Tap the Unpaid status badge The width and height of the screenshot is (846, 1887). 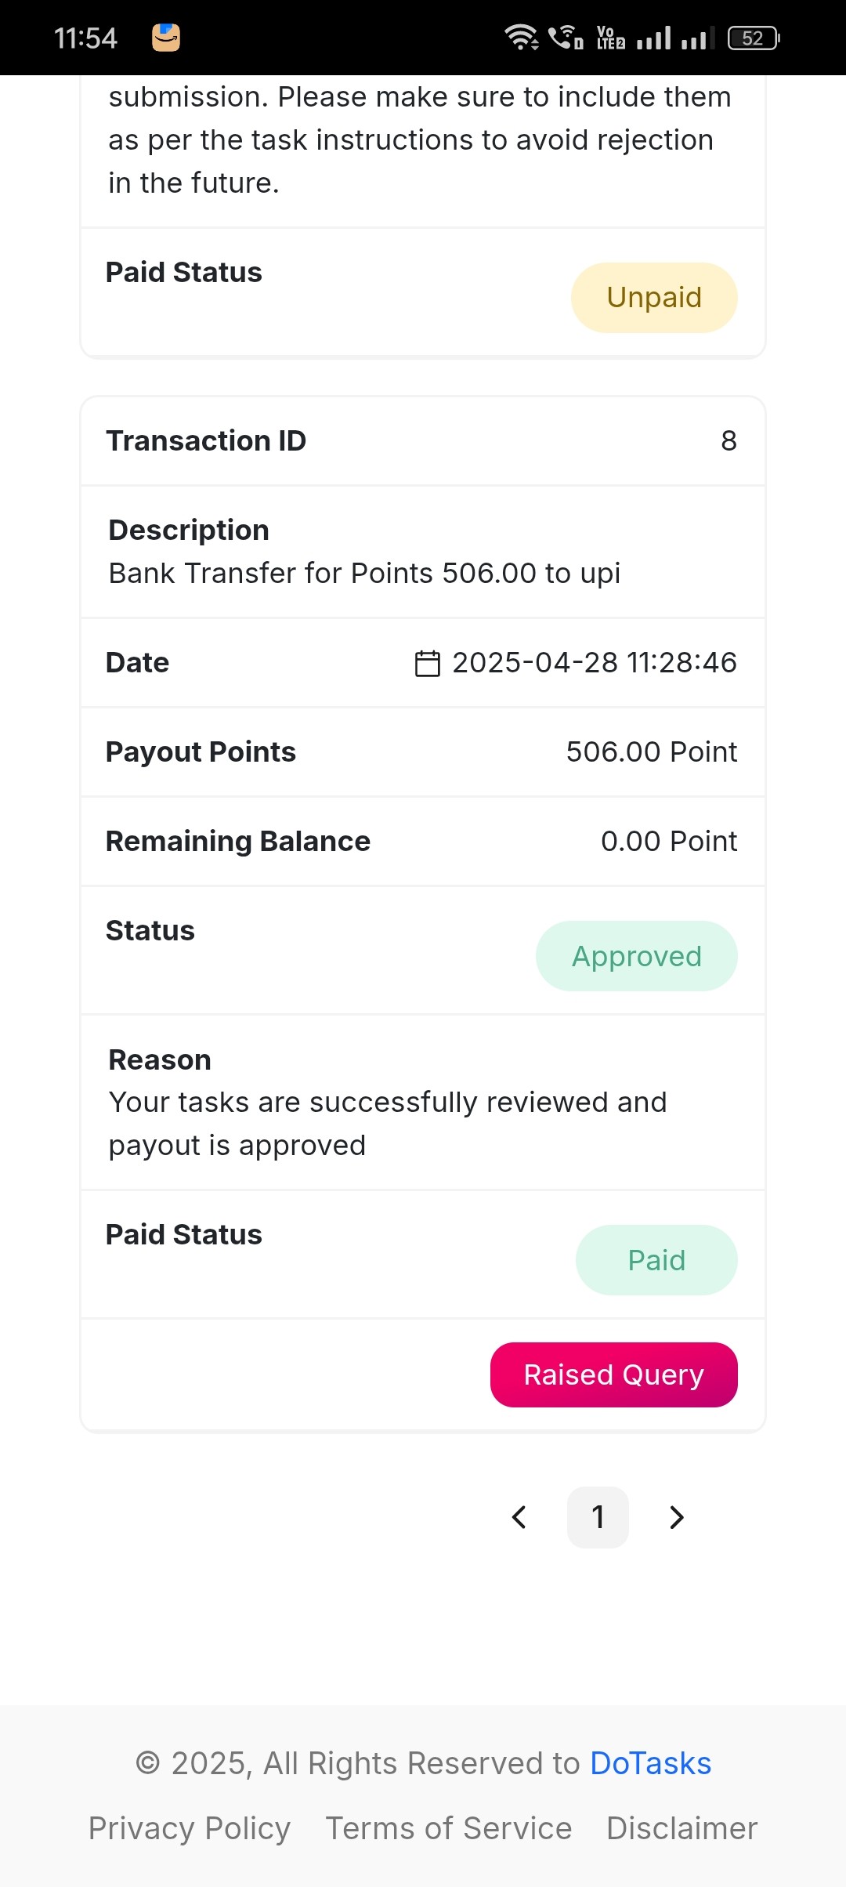(654, 298)
